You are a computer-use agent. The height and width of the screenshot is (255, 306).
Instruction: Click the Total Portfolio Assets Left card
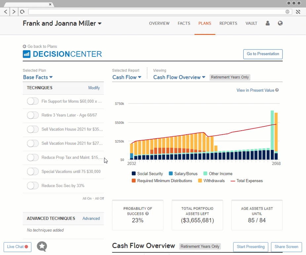click(197, 215)
